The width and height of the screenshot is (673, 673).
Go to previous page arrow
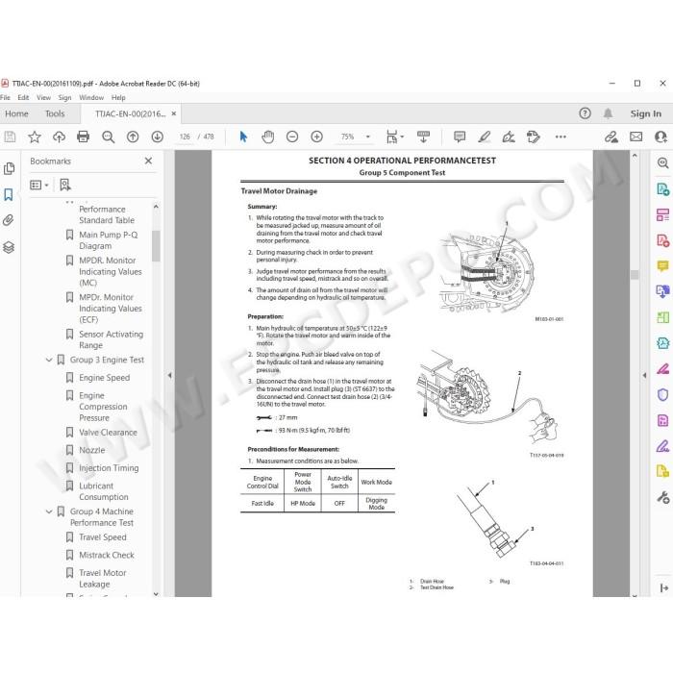tap(133, 137)
